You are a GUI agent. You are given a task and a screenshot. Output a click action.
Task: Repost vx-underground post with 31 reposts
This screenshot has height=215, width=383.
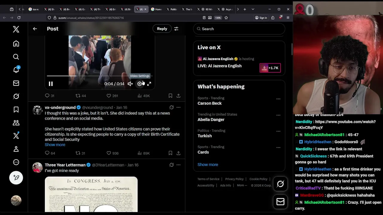[x=80, y=153]
